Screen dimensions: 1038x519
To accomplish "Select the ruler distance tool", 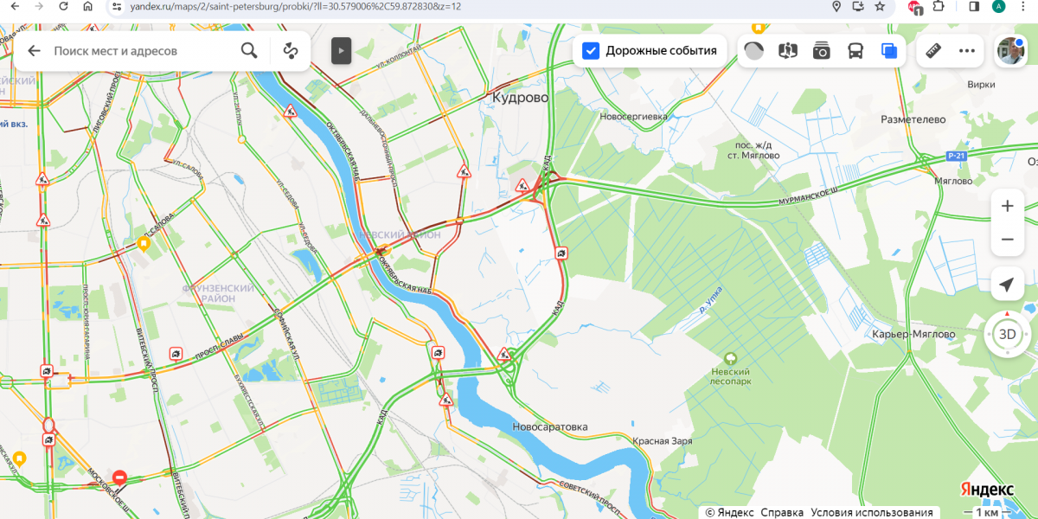I will 933,50.
